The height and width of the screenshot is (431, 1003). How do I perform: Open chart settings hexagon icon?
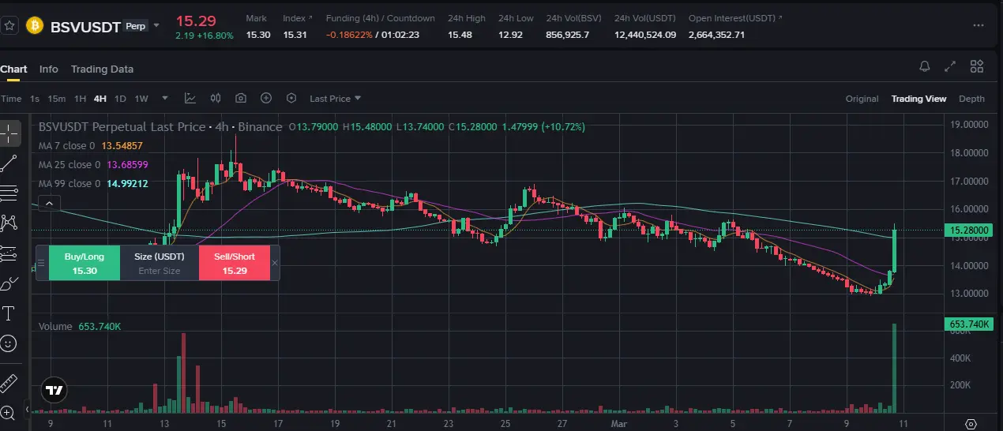pos(291,99)
